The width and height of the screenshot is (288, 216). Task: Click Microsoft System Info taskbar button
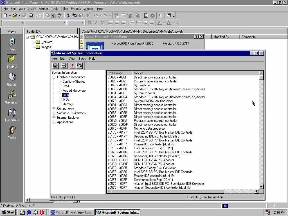point(118,212)
